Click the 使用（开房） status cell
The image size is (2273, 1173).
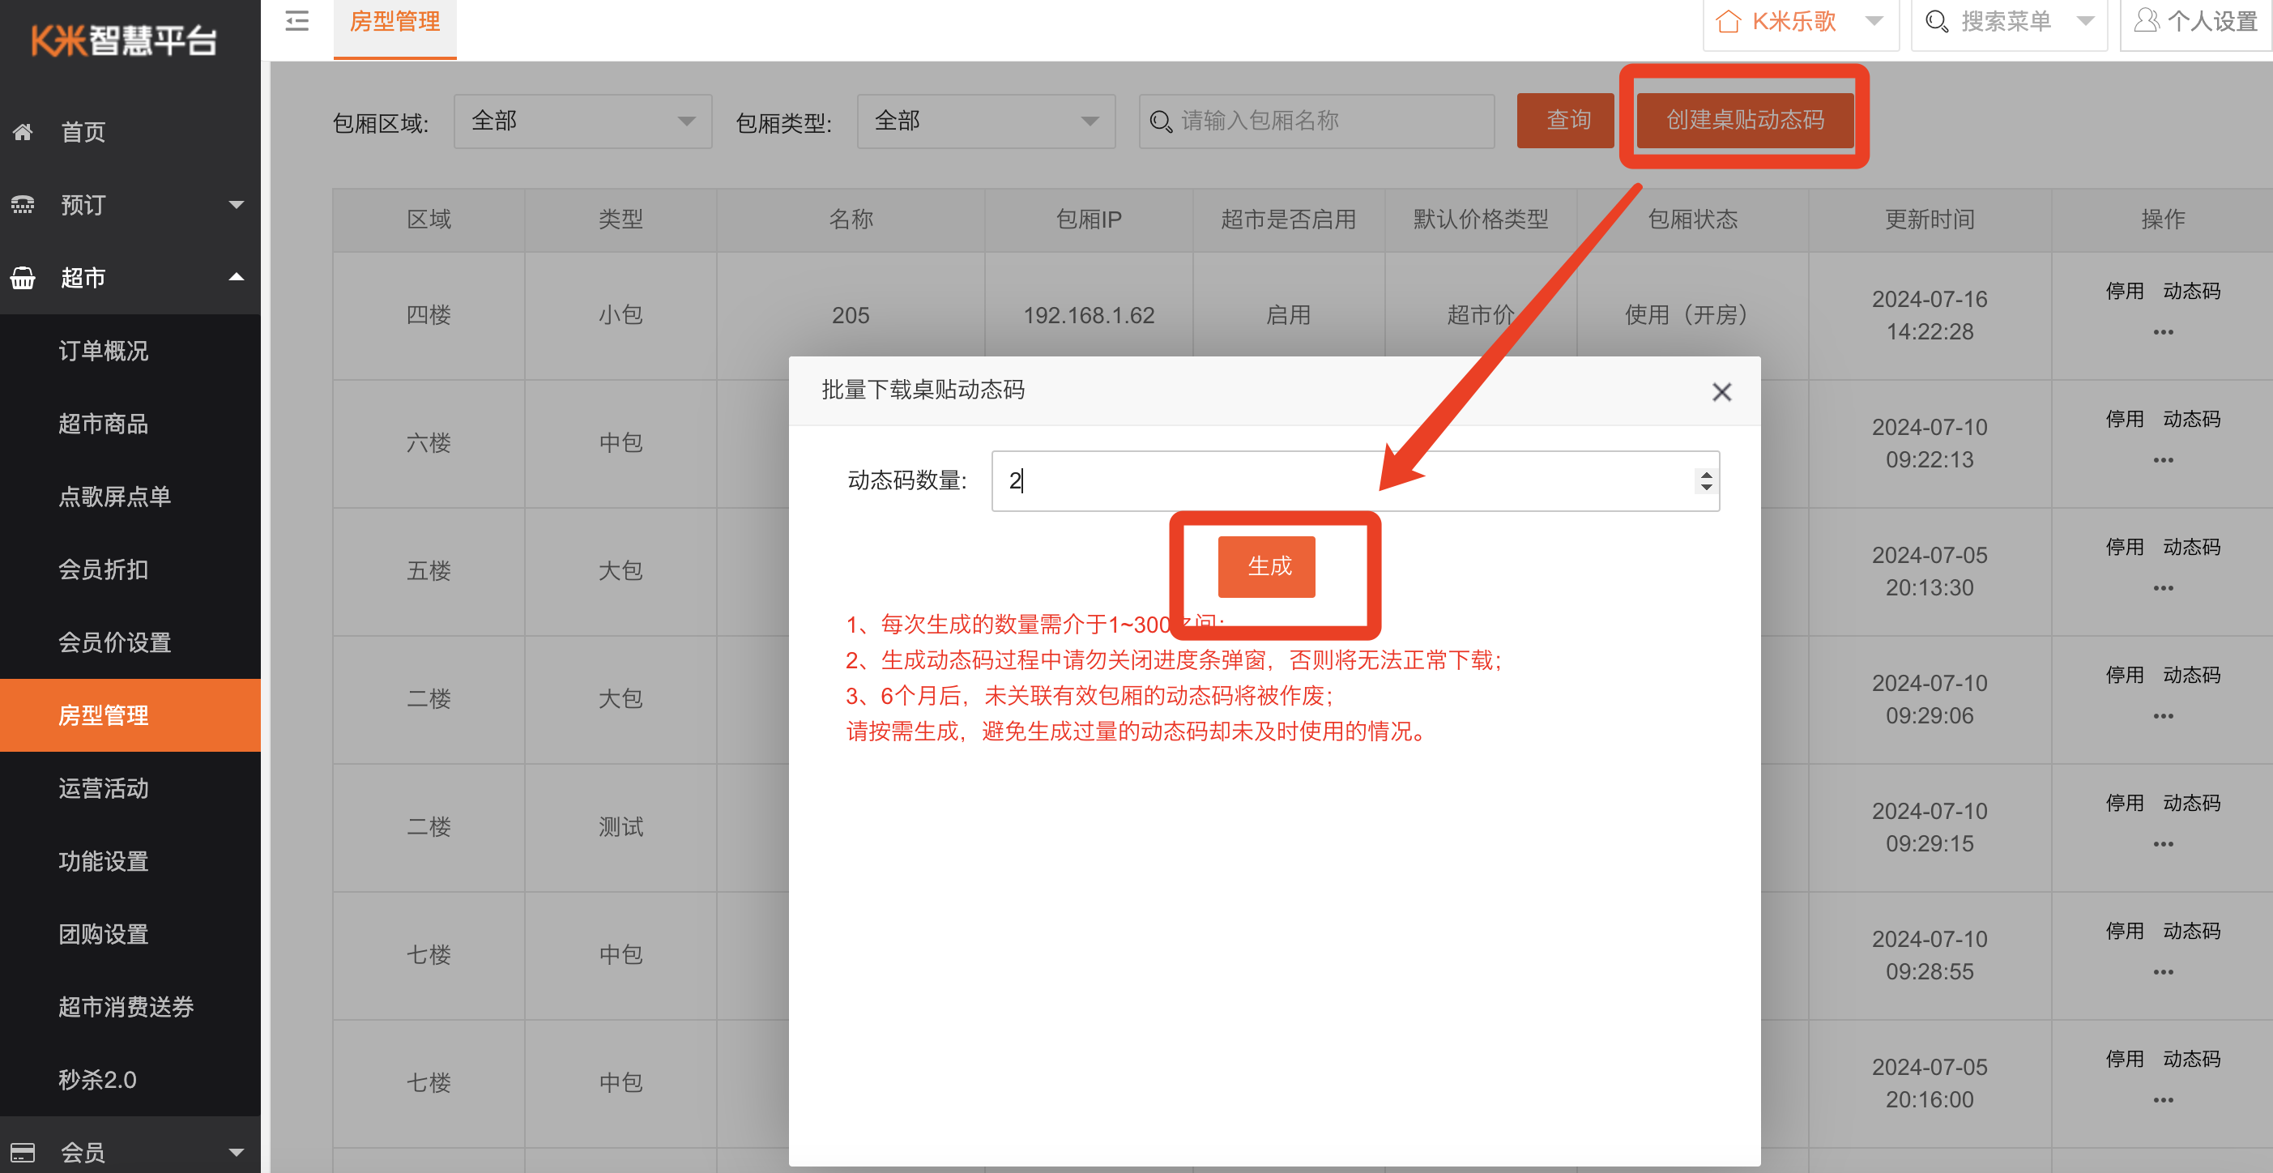click(x=1692, y=315)
